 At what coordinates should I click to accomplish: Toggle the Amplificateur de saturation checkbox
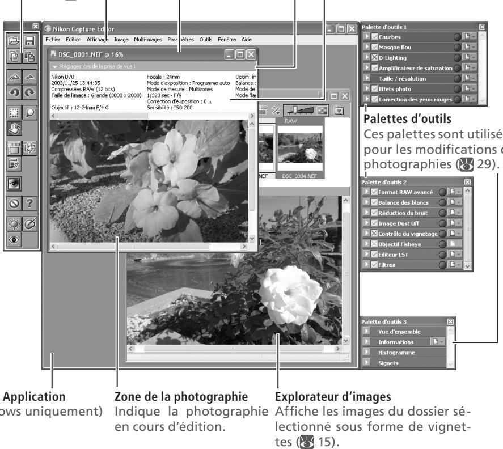[375, 67]
